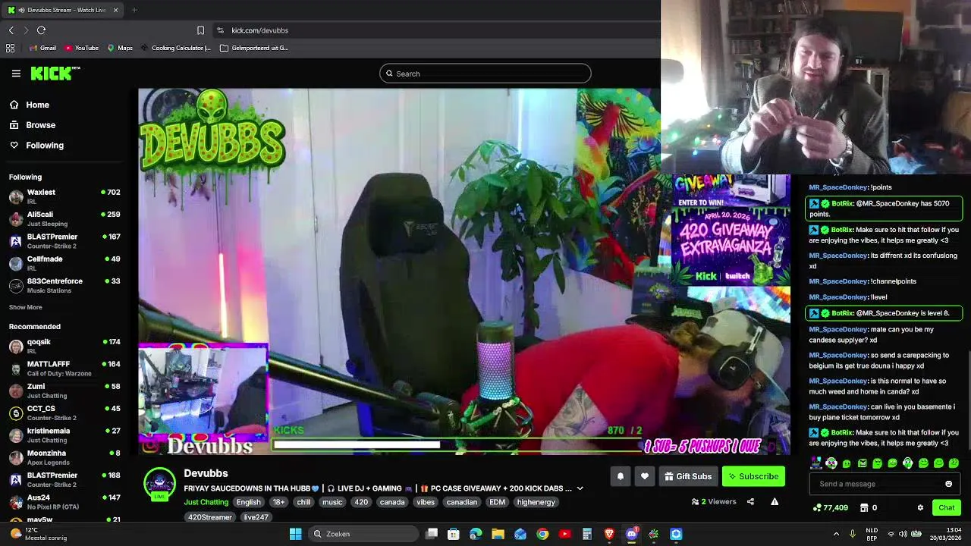
Task: Open MATTLAFFF recommended channel
Action: (x=64, y=369)
